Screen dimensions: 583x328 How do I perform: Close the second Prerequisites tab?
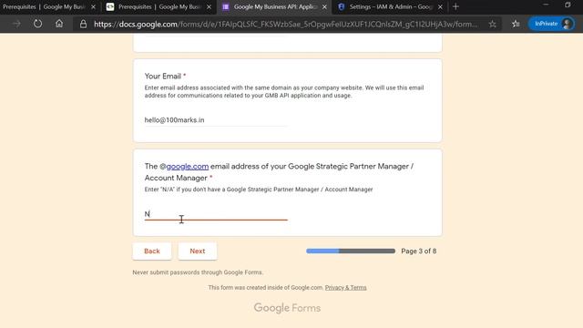coord(209,6)
